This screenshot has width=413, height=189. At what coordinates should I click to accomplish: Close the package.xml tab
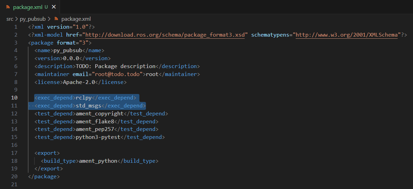(x=54, y=7)
